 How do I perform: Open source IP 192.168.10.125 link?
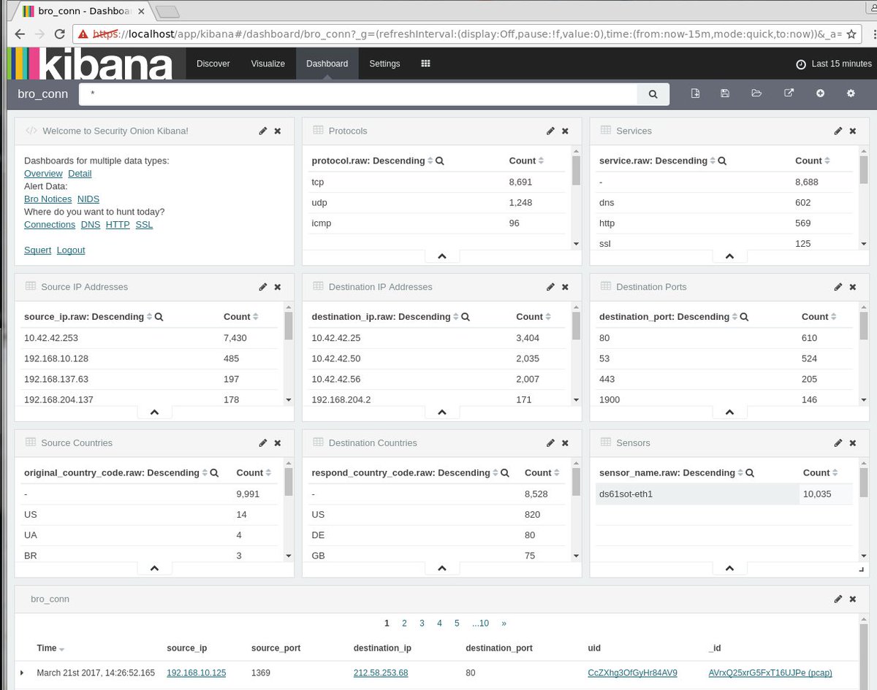[197, 672]
